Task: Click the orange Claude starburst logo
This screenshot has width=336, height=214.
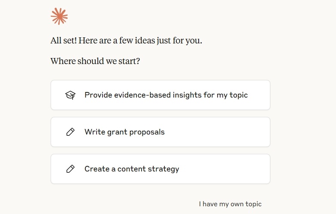Action: (59, 16)
